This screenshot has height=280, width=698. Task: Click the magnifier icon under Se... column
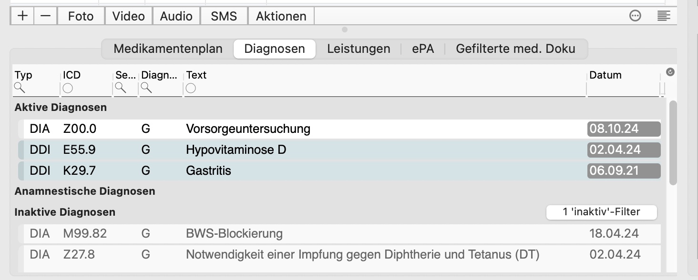[120, 88]
